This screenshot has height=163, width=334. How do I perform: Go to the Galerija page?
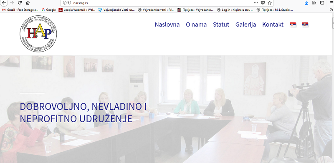click(245, 25)
